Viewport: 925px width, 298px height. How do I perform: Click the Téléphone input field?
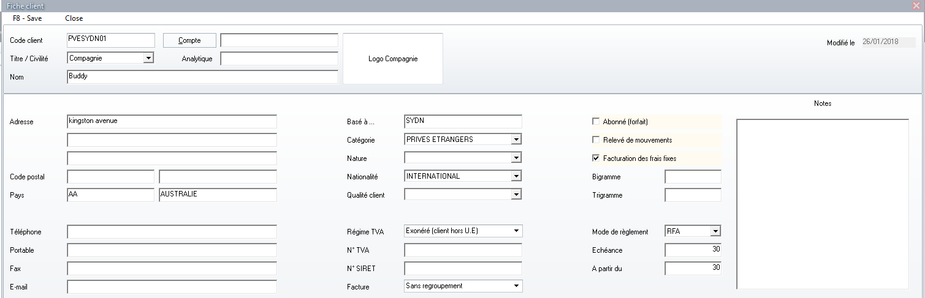point(172,232)
